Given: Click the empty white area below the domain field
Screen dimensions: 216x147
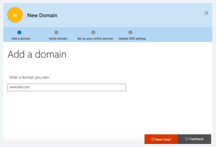Looking at the screenshot, I should coord(91,115).
